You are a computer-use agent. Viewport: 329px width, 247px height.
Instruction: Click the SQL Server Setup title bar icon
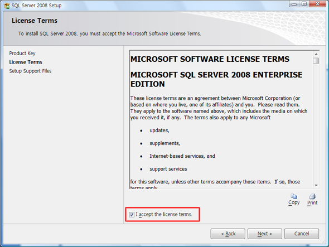7,6
